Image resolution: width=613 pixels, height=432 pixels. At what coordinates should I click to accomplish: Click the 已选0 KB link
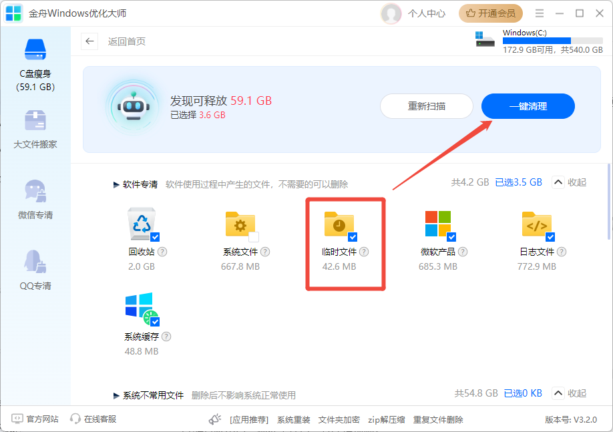point(523,393)
